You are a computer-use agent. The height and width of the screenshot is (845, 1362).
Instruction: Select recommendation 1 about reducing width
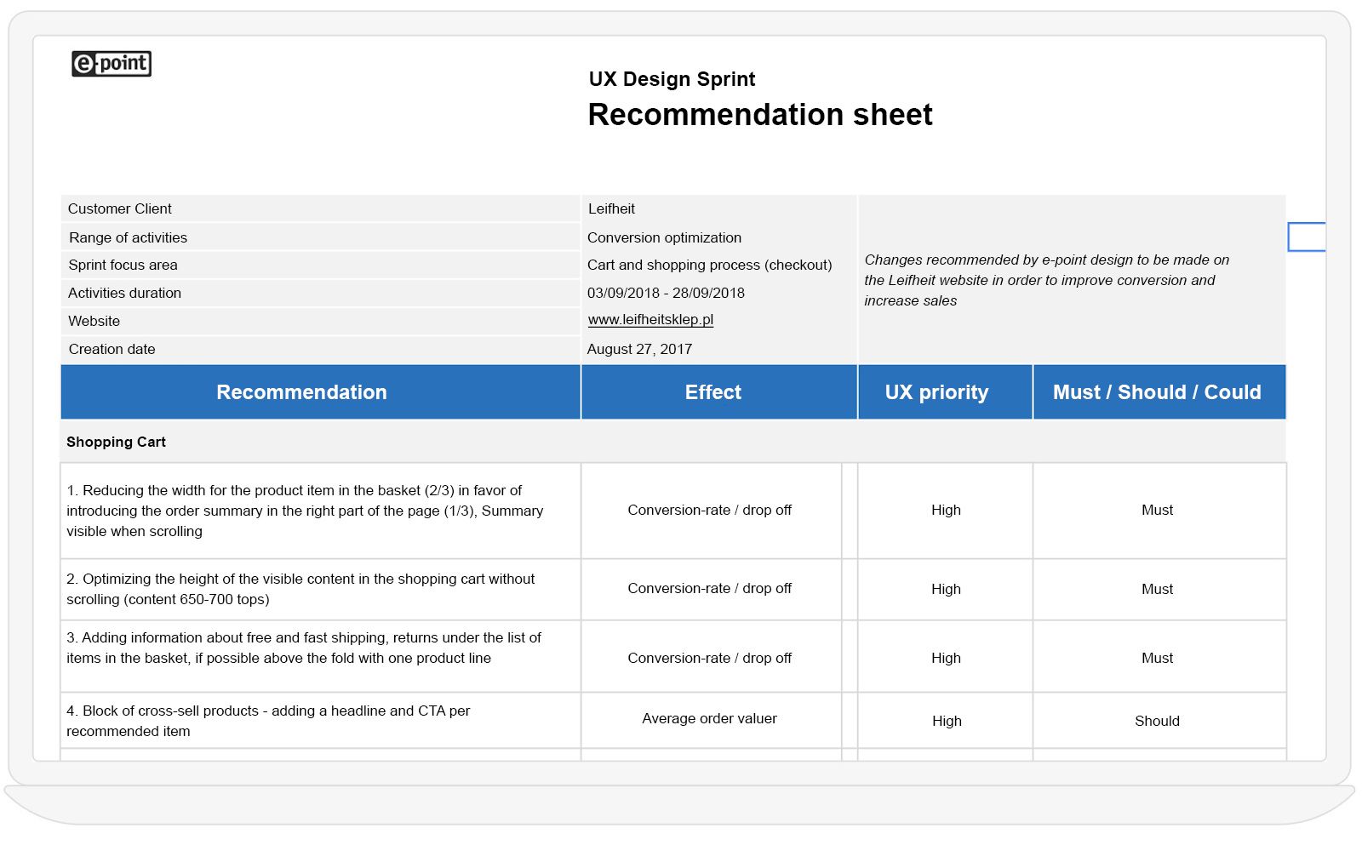[305, 511]
